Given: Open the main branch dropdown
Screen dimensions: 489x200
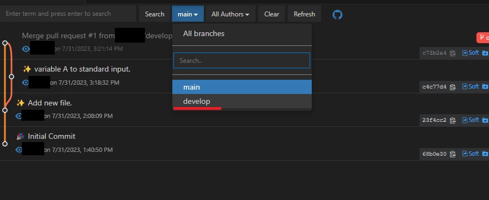Looking at the screenshot, I should [188, 14].
